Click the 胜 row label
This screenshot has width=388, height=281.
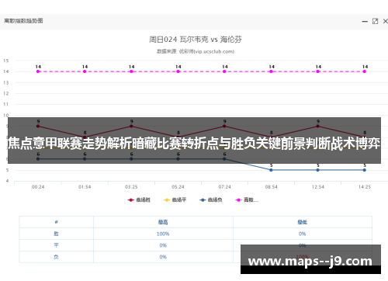coord(57,234)
